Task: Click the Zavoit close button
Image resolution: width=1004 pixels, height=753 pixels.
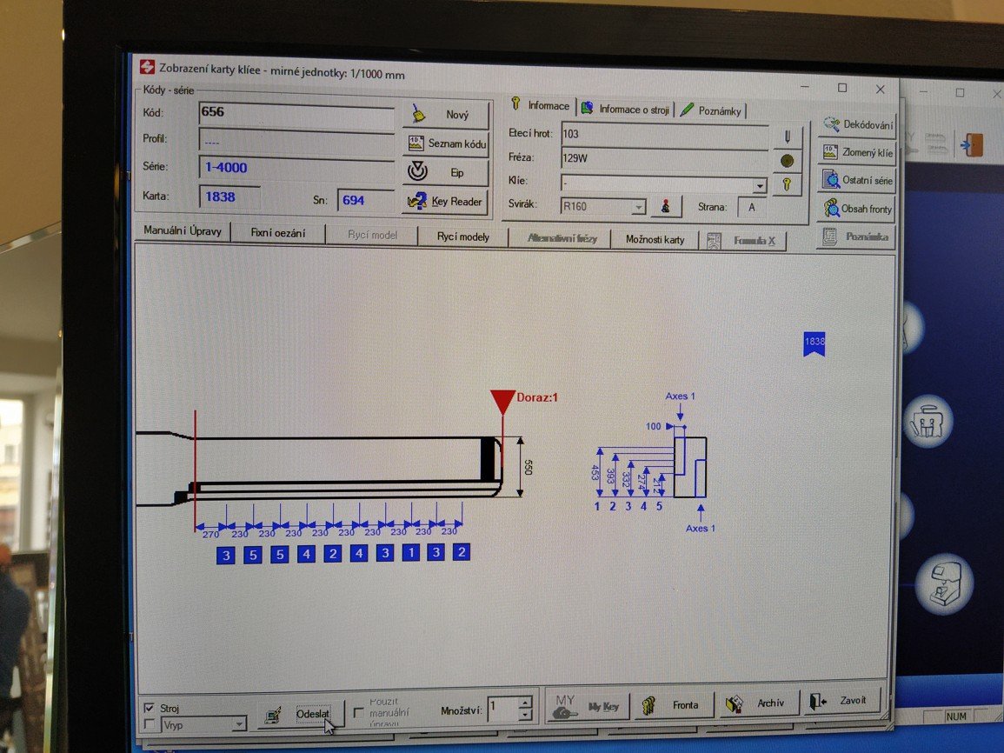Action: (x=842, y=702)
